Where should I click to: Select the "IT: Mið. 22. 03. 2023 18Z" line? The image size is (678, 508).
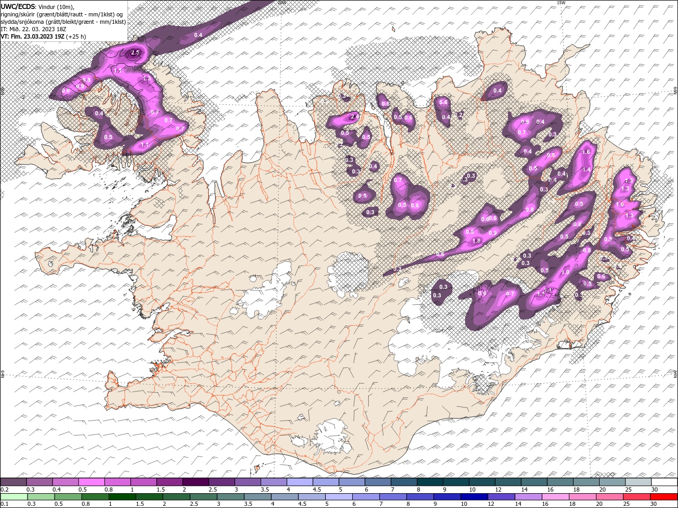point(34,29)
